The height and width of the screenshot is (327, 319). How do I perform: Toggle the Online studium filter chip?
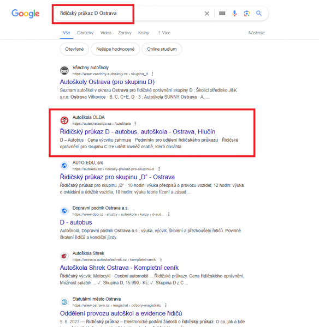(x=162, y=49)
